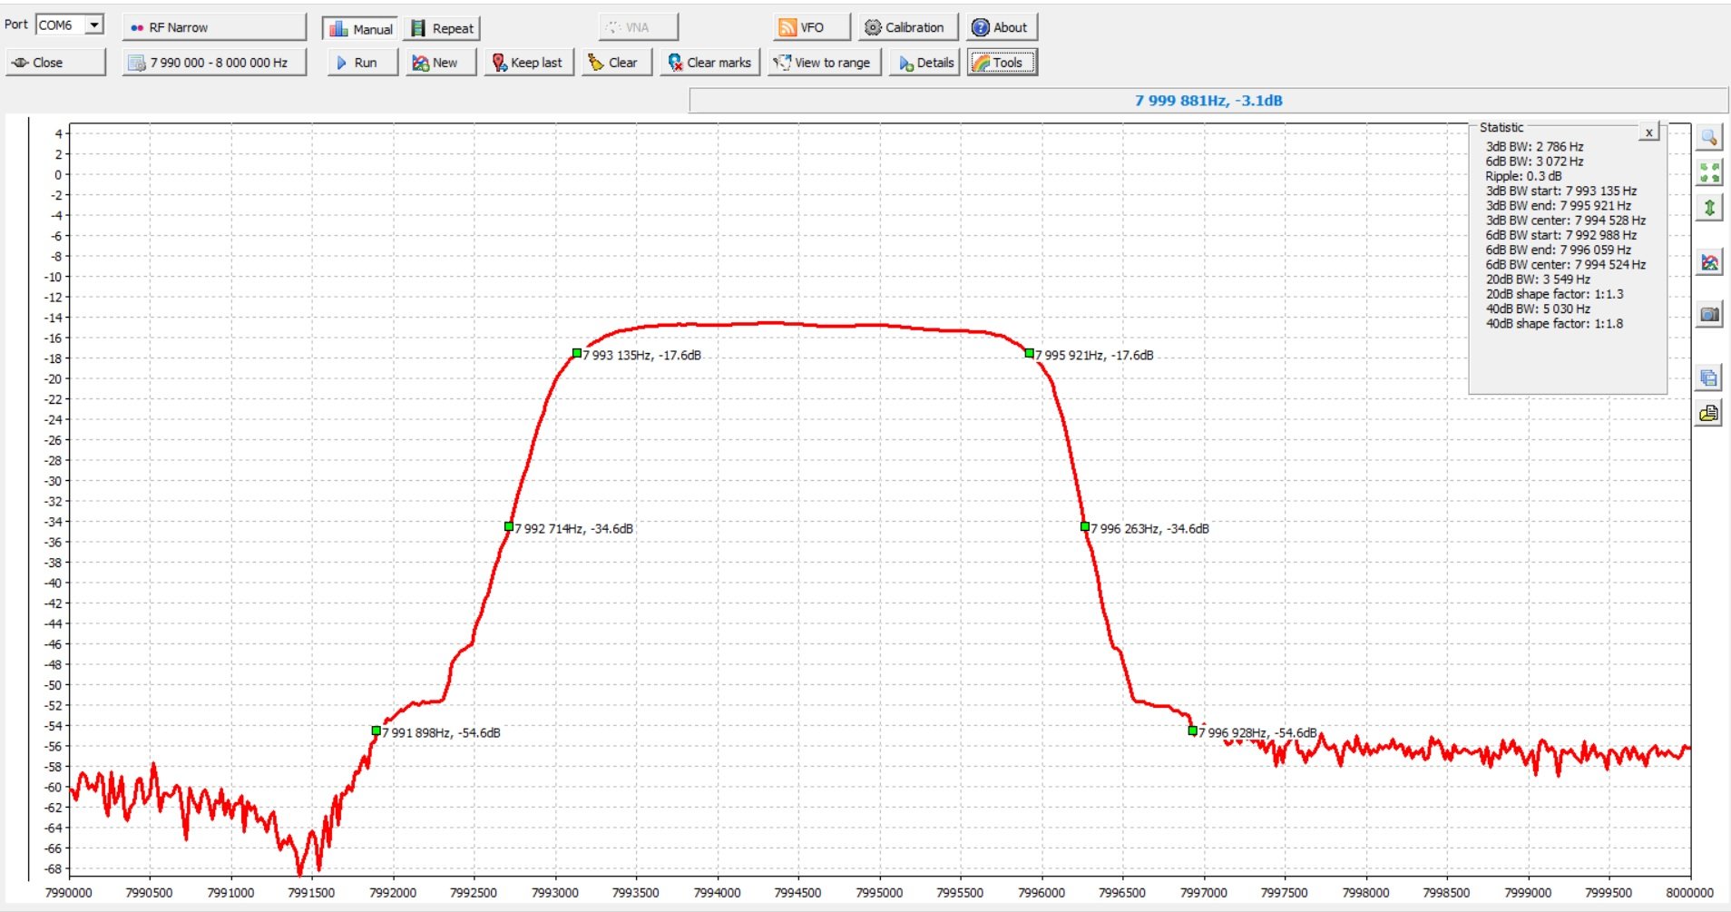Open the About dialog
Image resolution: width=1731 pixels, height=912 pixels.
(1001, 27)
